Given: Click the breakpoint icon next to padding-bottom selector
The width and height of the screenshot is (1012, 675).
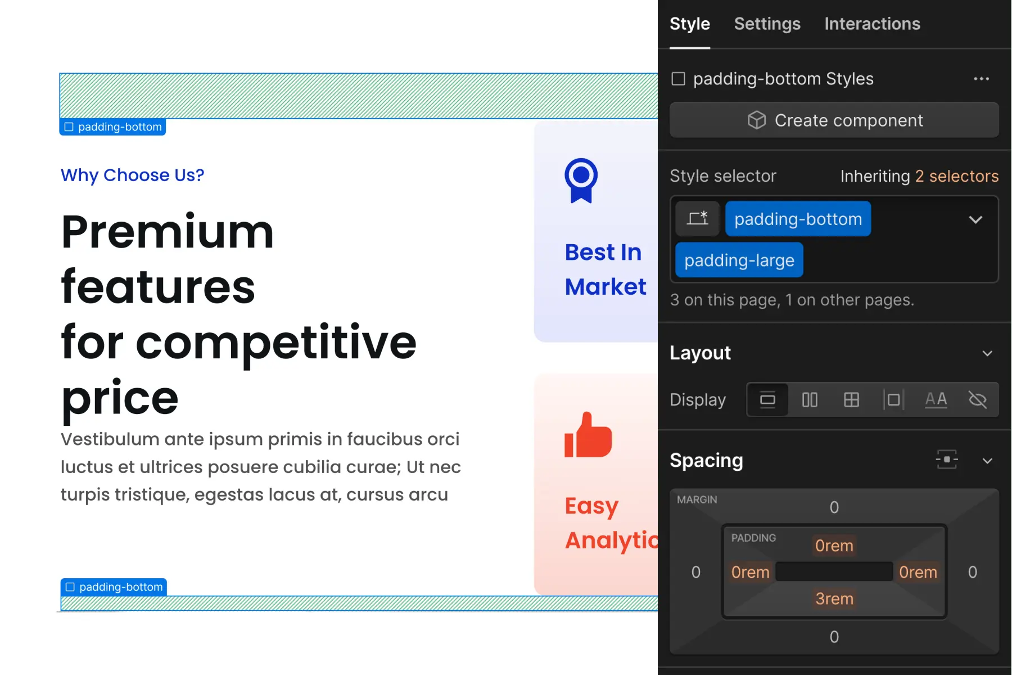Looking at the screenshot, I should 698,219.
